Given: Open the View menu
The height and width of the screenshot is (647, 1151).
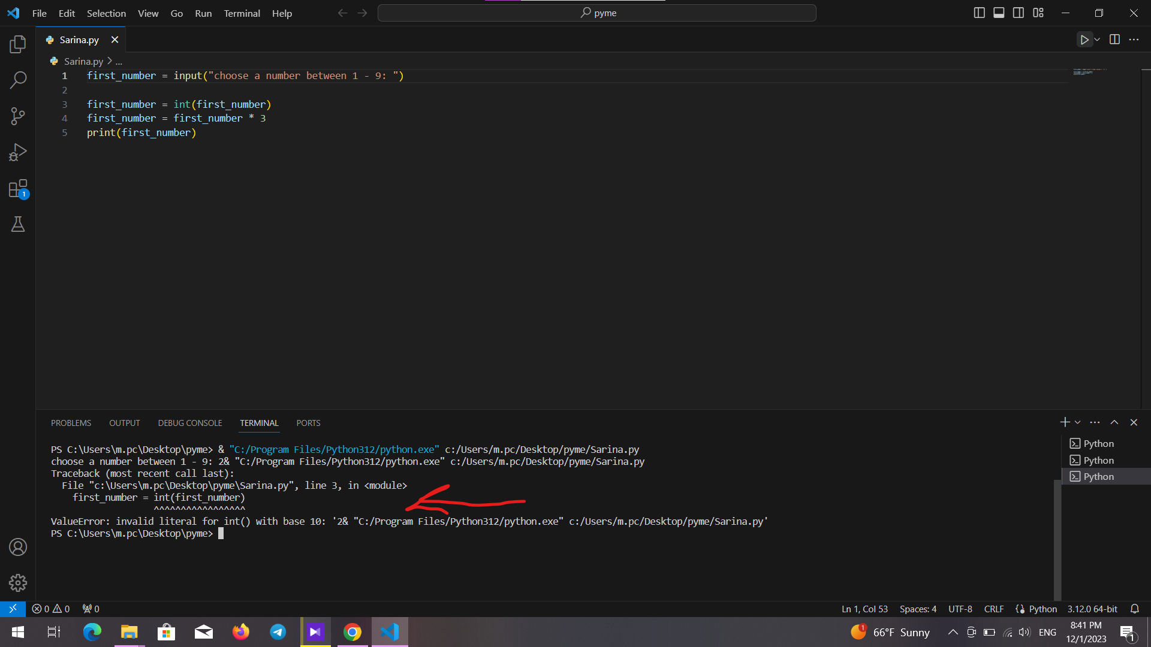Looking at the screenshot, I should pos(148,13).
